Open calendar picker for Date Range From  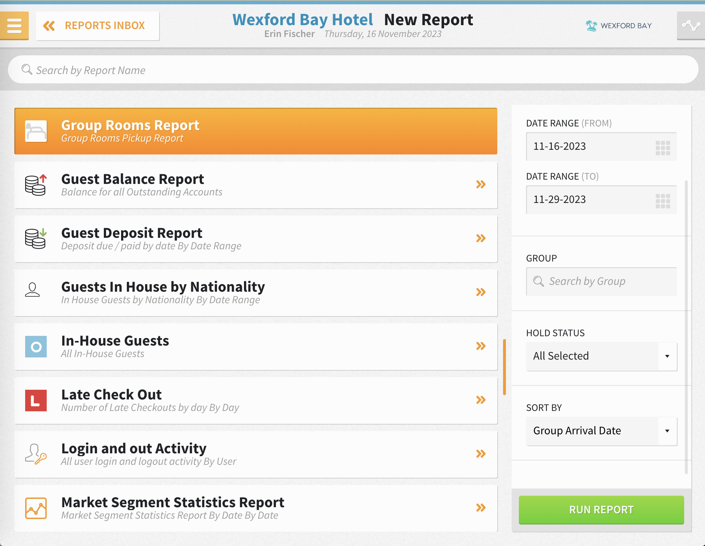tap(663, 147)
